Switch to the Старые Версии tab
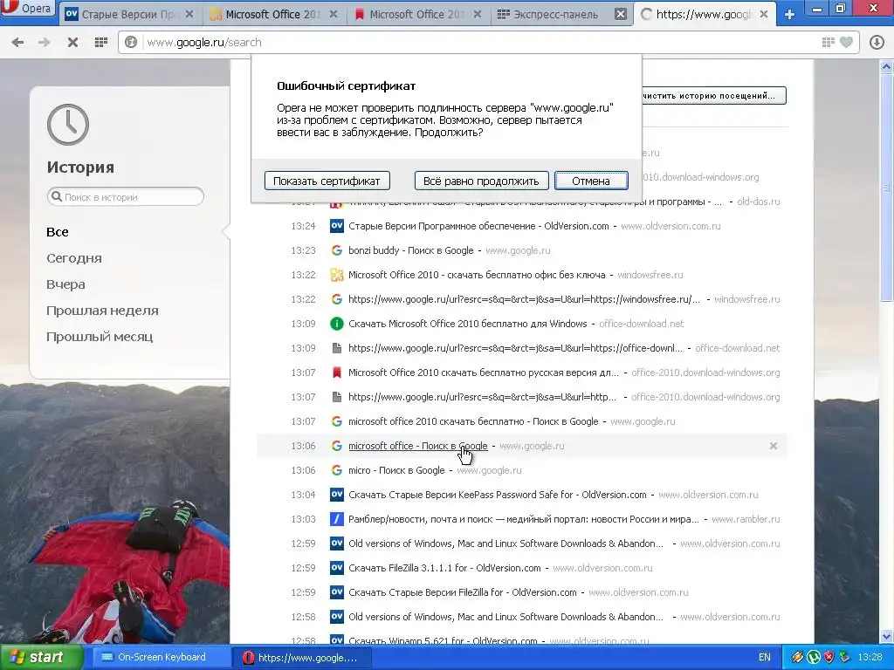 [128, 14]
